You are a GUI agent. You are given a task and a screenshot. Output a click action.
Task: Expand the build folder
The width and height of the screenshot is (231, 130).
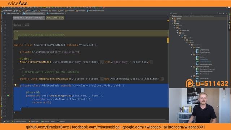coord(175,26)
